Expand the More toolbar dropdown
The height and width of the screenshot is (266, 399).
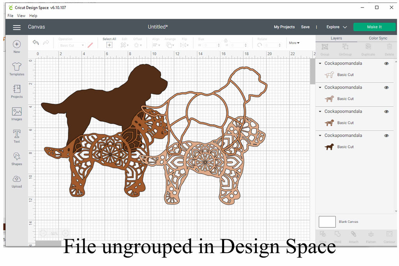(x=294, y=43)
